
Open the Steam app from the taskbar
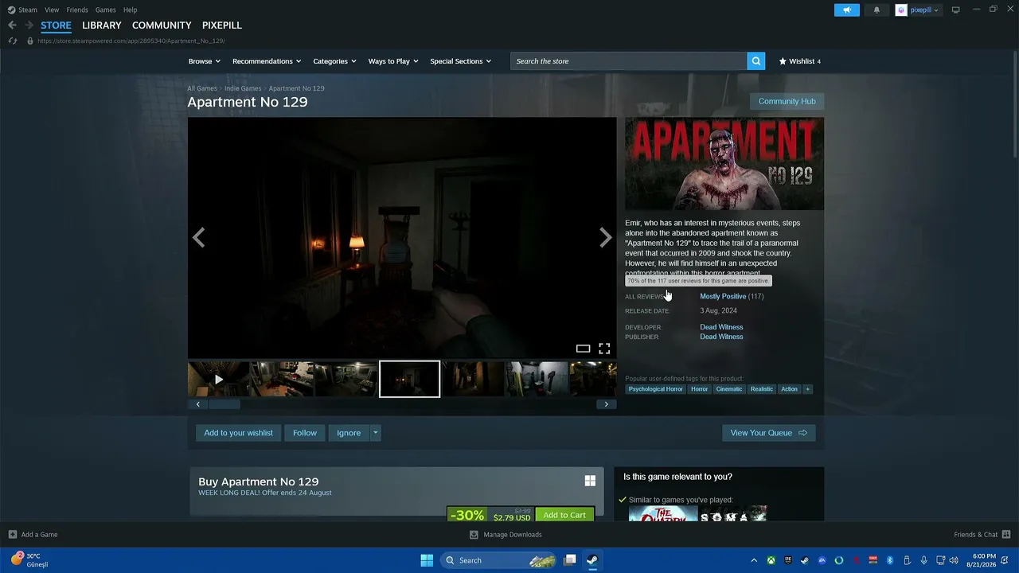[592, 560]
